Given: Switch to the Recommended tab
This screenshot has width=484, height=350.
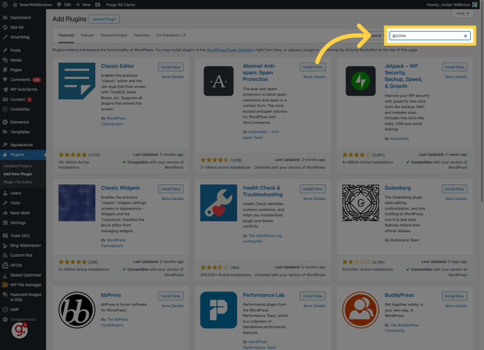Looking at the screenshot, I should (x=114, y=35).
